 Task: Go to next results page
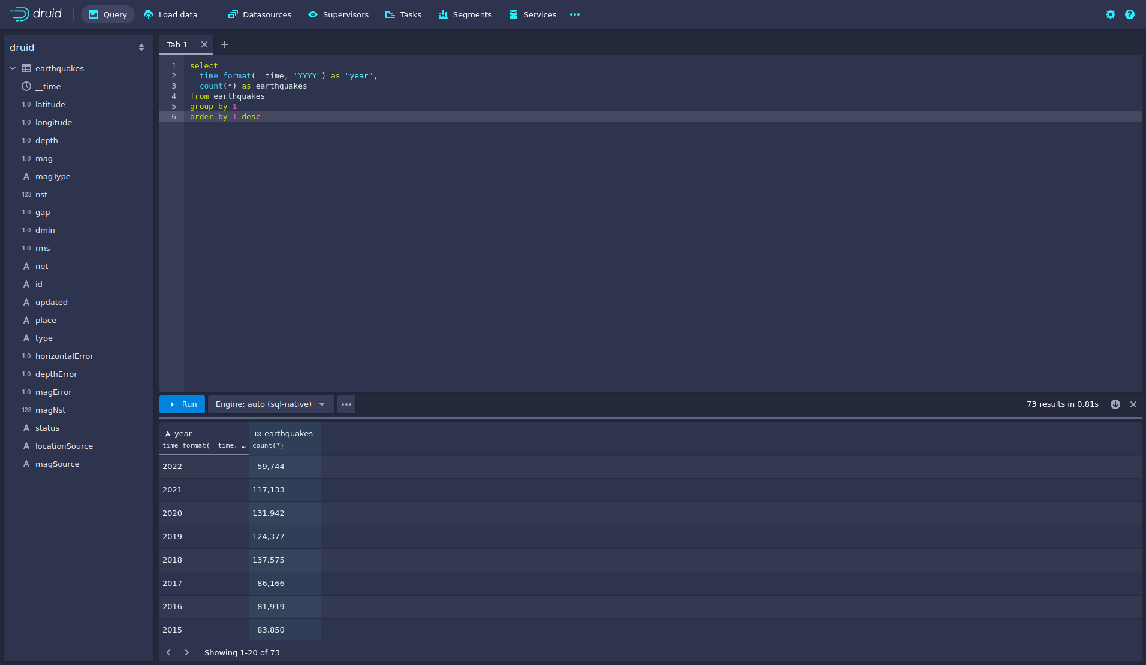coord(187,652)
